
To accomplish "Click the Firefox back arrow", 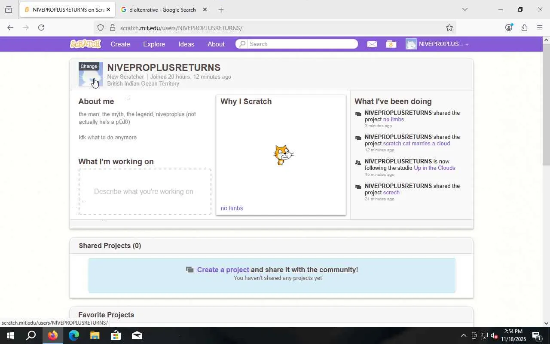I will click(10, 28).
